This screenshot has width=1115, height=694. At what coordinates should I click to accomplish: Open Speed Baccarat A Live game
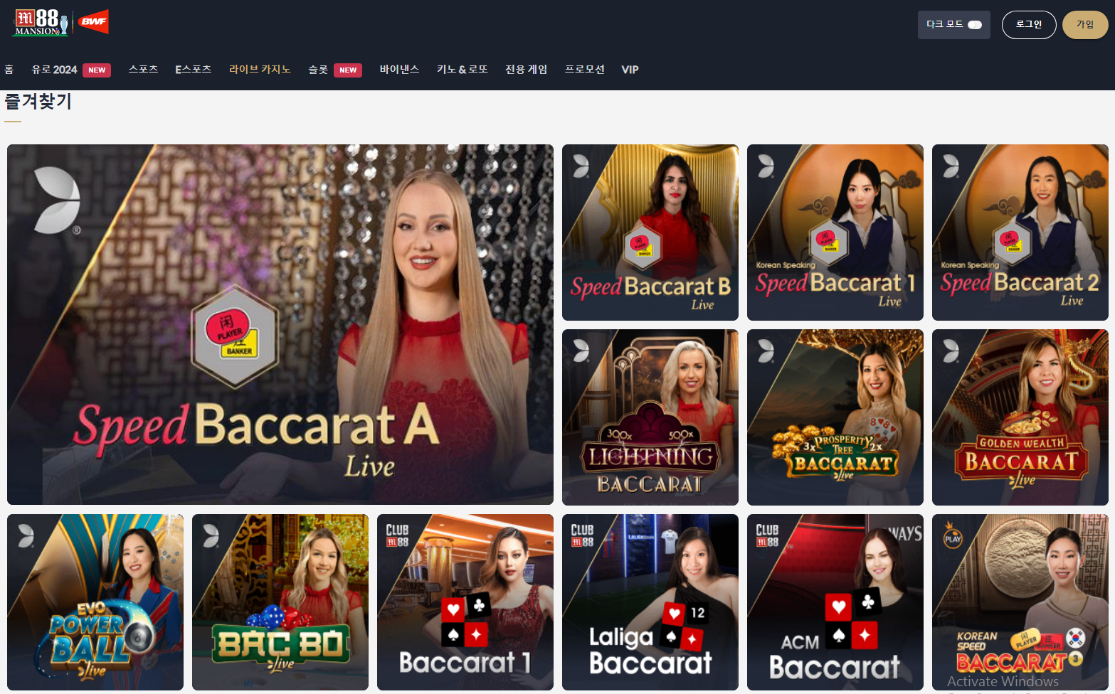tap(280, 324)
